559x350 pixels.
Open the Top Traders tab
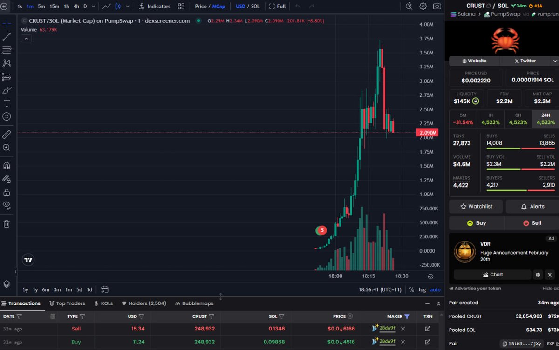pyautogui.click(x=67, y=303)
